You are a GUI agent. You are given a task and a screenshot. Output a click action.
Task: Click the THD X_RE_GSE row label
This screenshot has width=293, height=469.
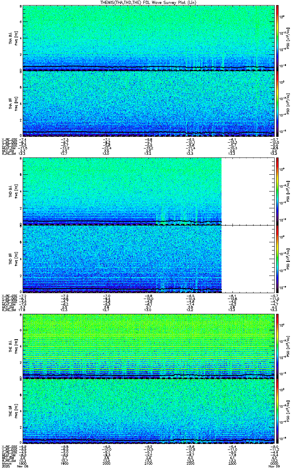(x=9, y=295)
